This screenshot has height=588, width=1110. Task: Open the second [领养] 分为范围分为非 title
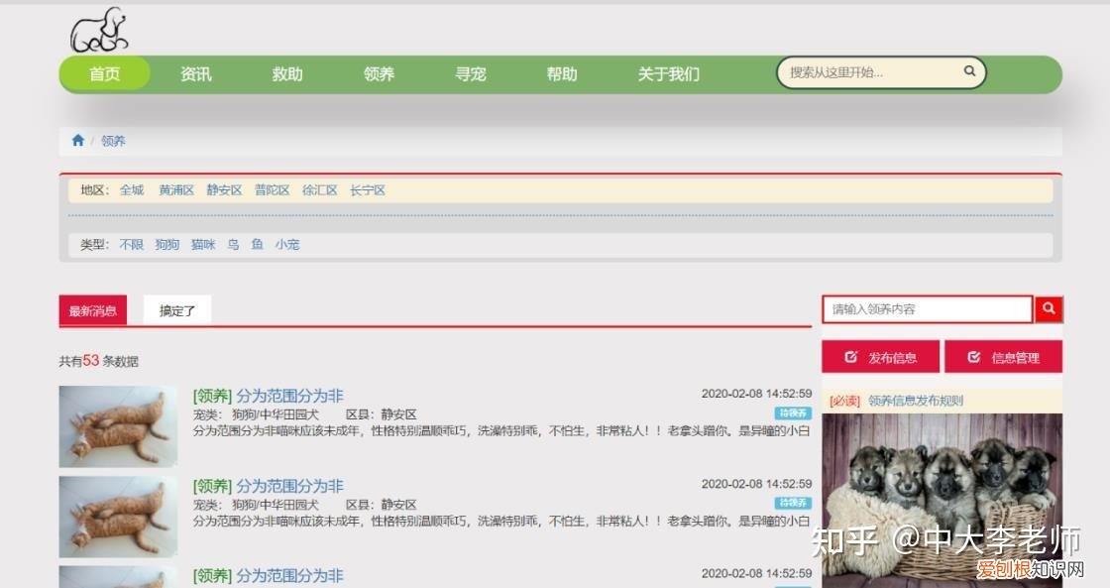point(268,486)
